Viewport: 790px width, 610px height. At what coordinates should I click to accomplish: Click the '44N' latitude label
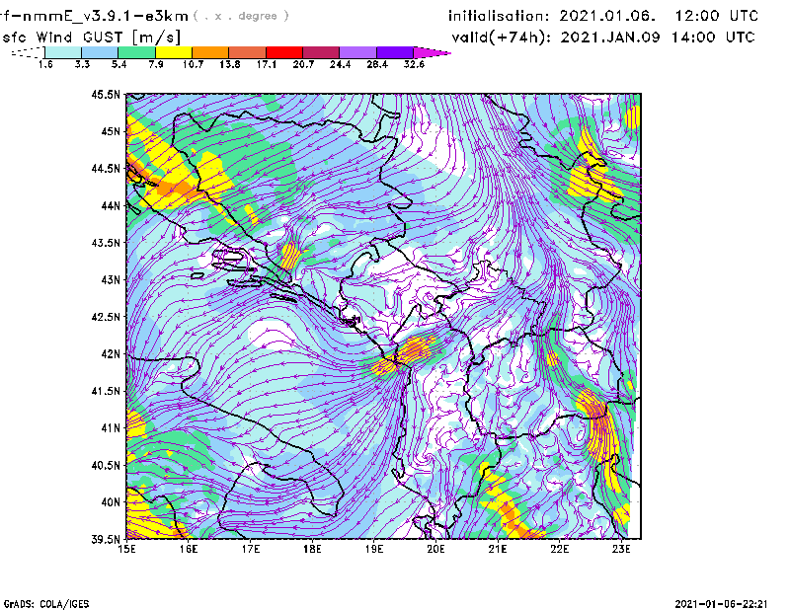click(x=111, y=205)
